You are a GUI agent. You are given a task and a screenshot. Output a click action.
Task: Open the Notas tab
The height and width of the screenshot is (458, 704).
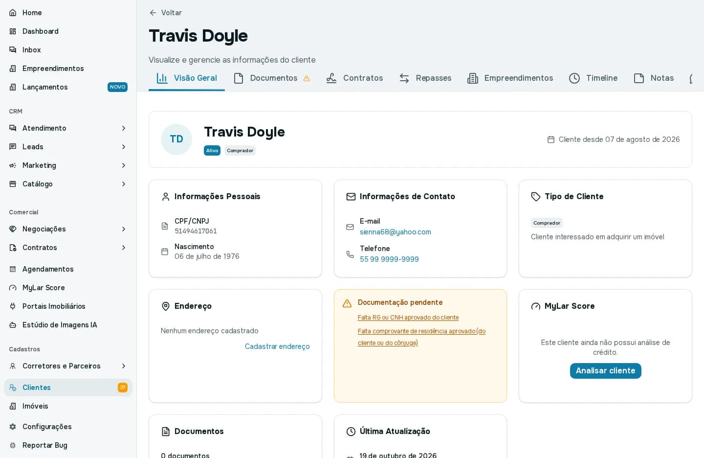click(x=654, y=78)
